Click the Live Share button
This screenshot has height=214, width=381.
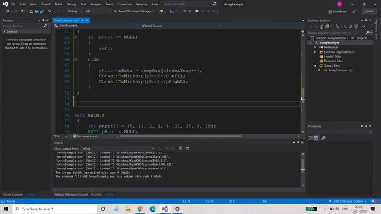click(x=338, y=11)
